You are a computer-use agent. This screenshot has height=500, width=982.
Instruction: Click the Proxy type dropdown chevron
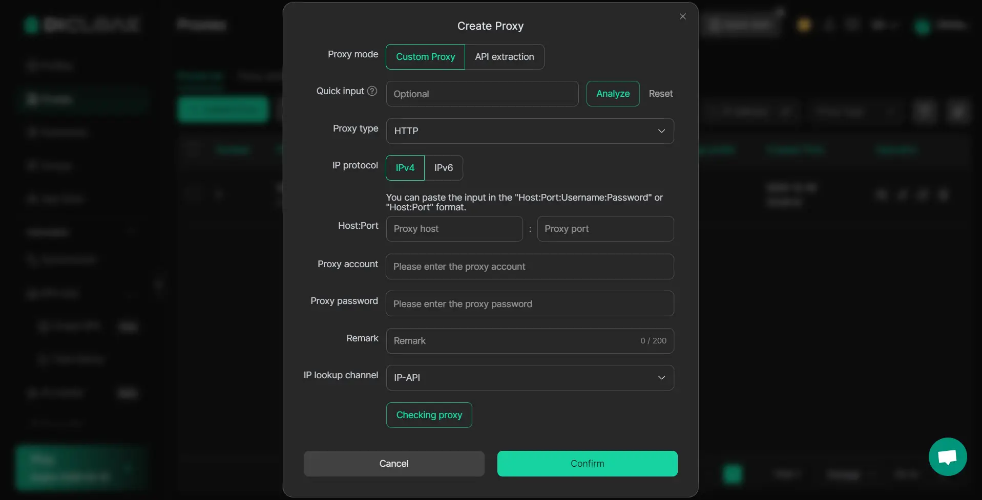[x=661, y=131]
